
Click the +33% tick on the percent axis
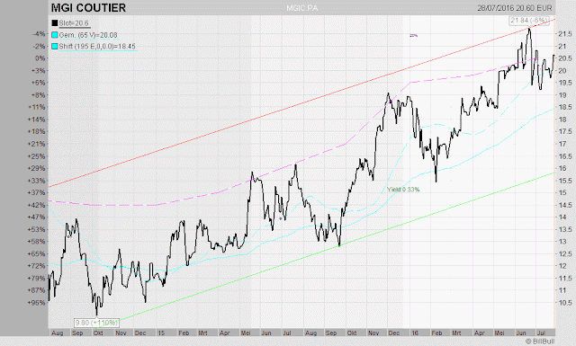tap(37, 181)
